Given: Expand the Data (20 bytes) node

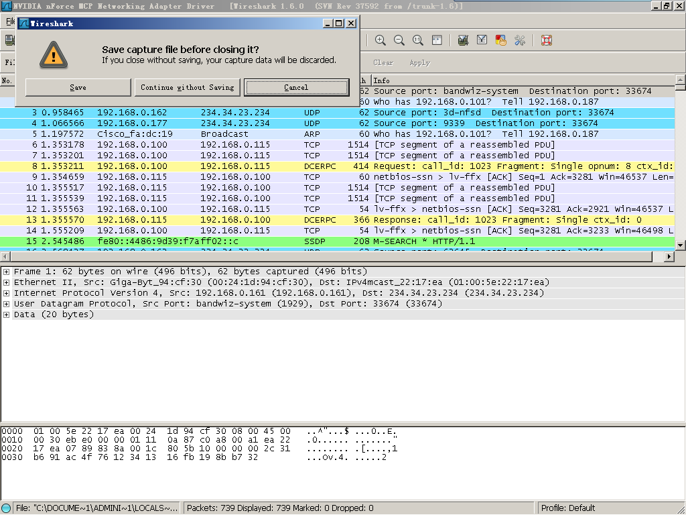Looking at the screenshot, I should pos(6,314).
